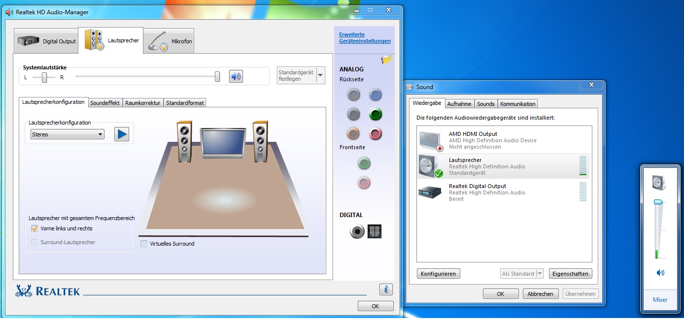Open Kommunikation tab in Sound window
The width and height of the screenshot is (684, 319).
click(517, 104)
